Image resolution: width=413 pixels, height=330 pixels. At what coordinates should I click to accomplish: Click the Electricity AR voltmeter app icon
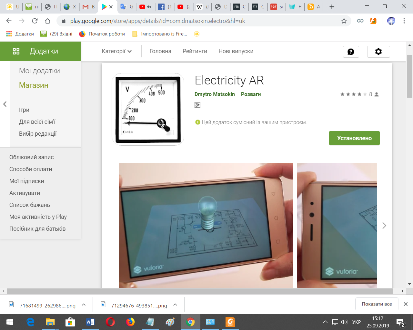148,109
